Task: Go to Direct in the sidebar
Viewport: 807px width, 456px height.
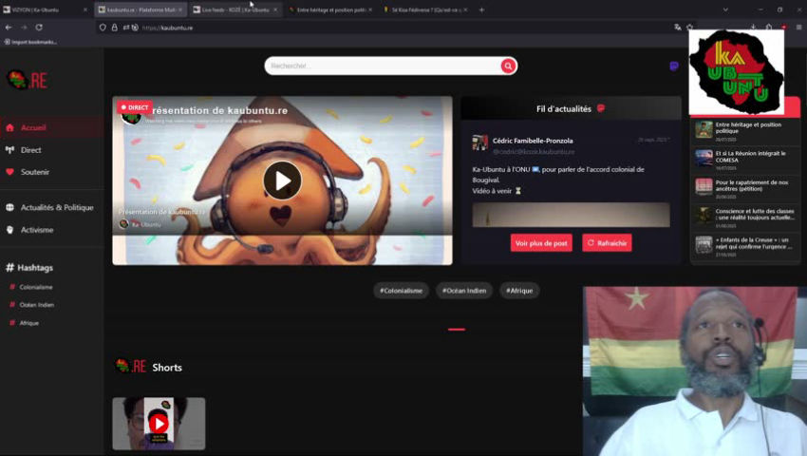Action: [30, 150]
